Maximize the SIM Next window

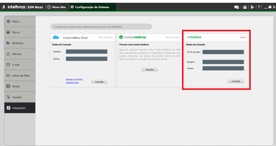pyautogui.click(x=270, y=7)
